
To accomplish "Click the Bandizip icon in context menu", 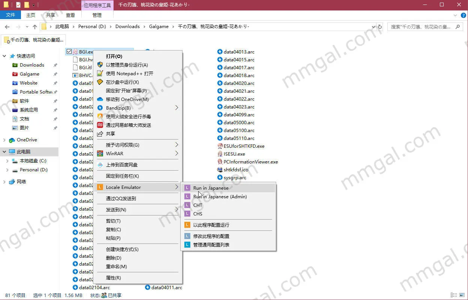I will tap(100, 108).
